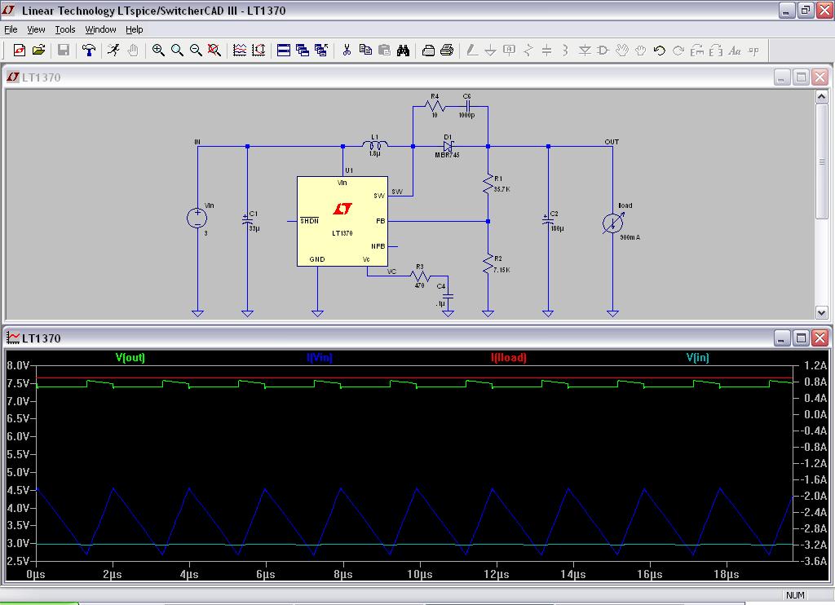This screenshot has height=605, width=835.
Task: Select the Label Net tool
Action: click(x=509, y=50)
